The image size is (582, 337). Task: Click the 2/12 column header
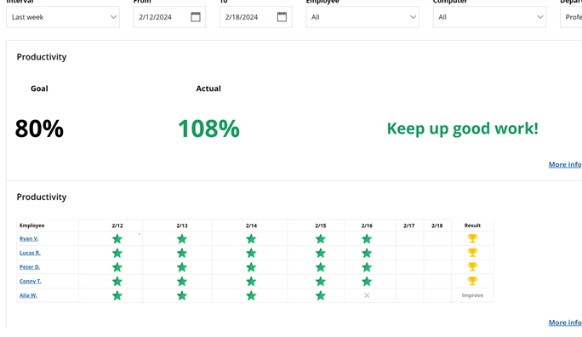point(117,226)
